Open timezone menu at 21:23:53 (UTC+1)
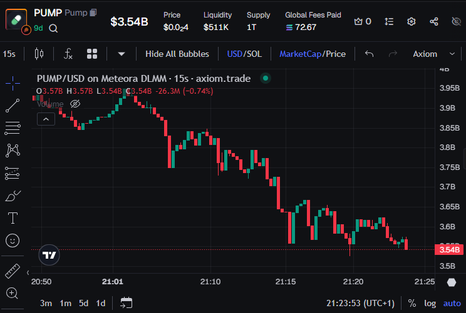 click(x=360, y=303)
